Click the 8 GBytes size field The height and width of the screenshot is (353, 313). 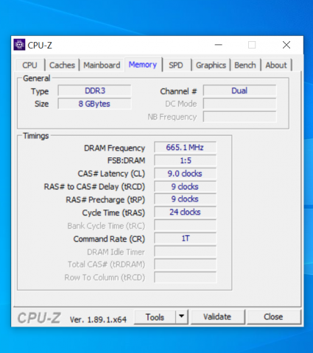94,104
